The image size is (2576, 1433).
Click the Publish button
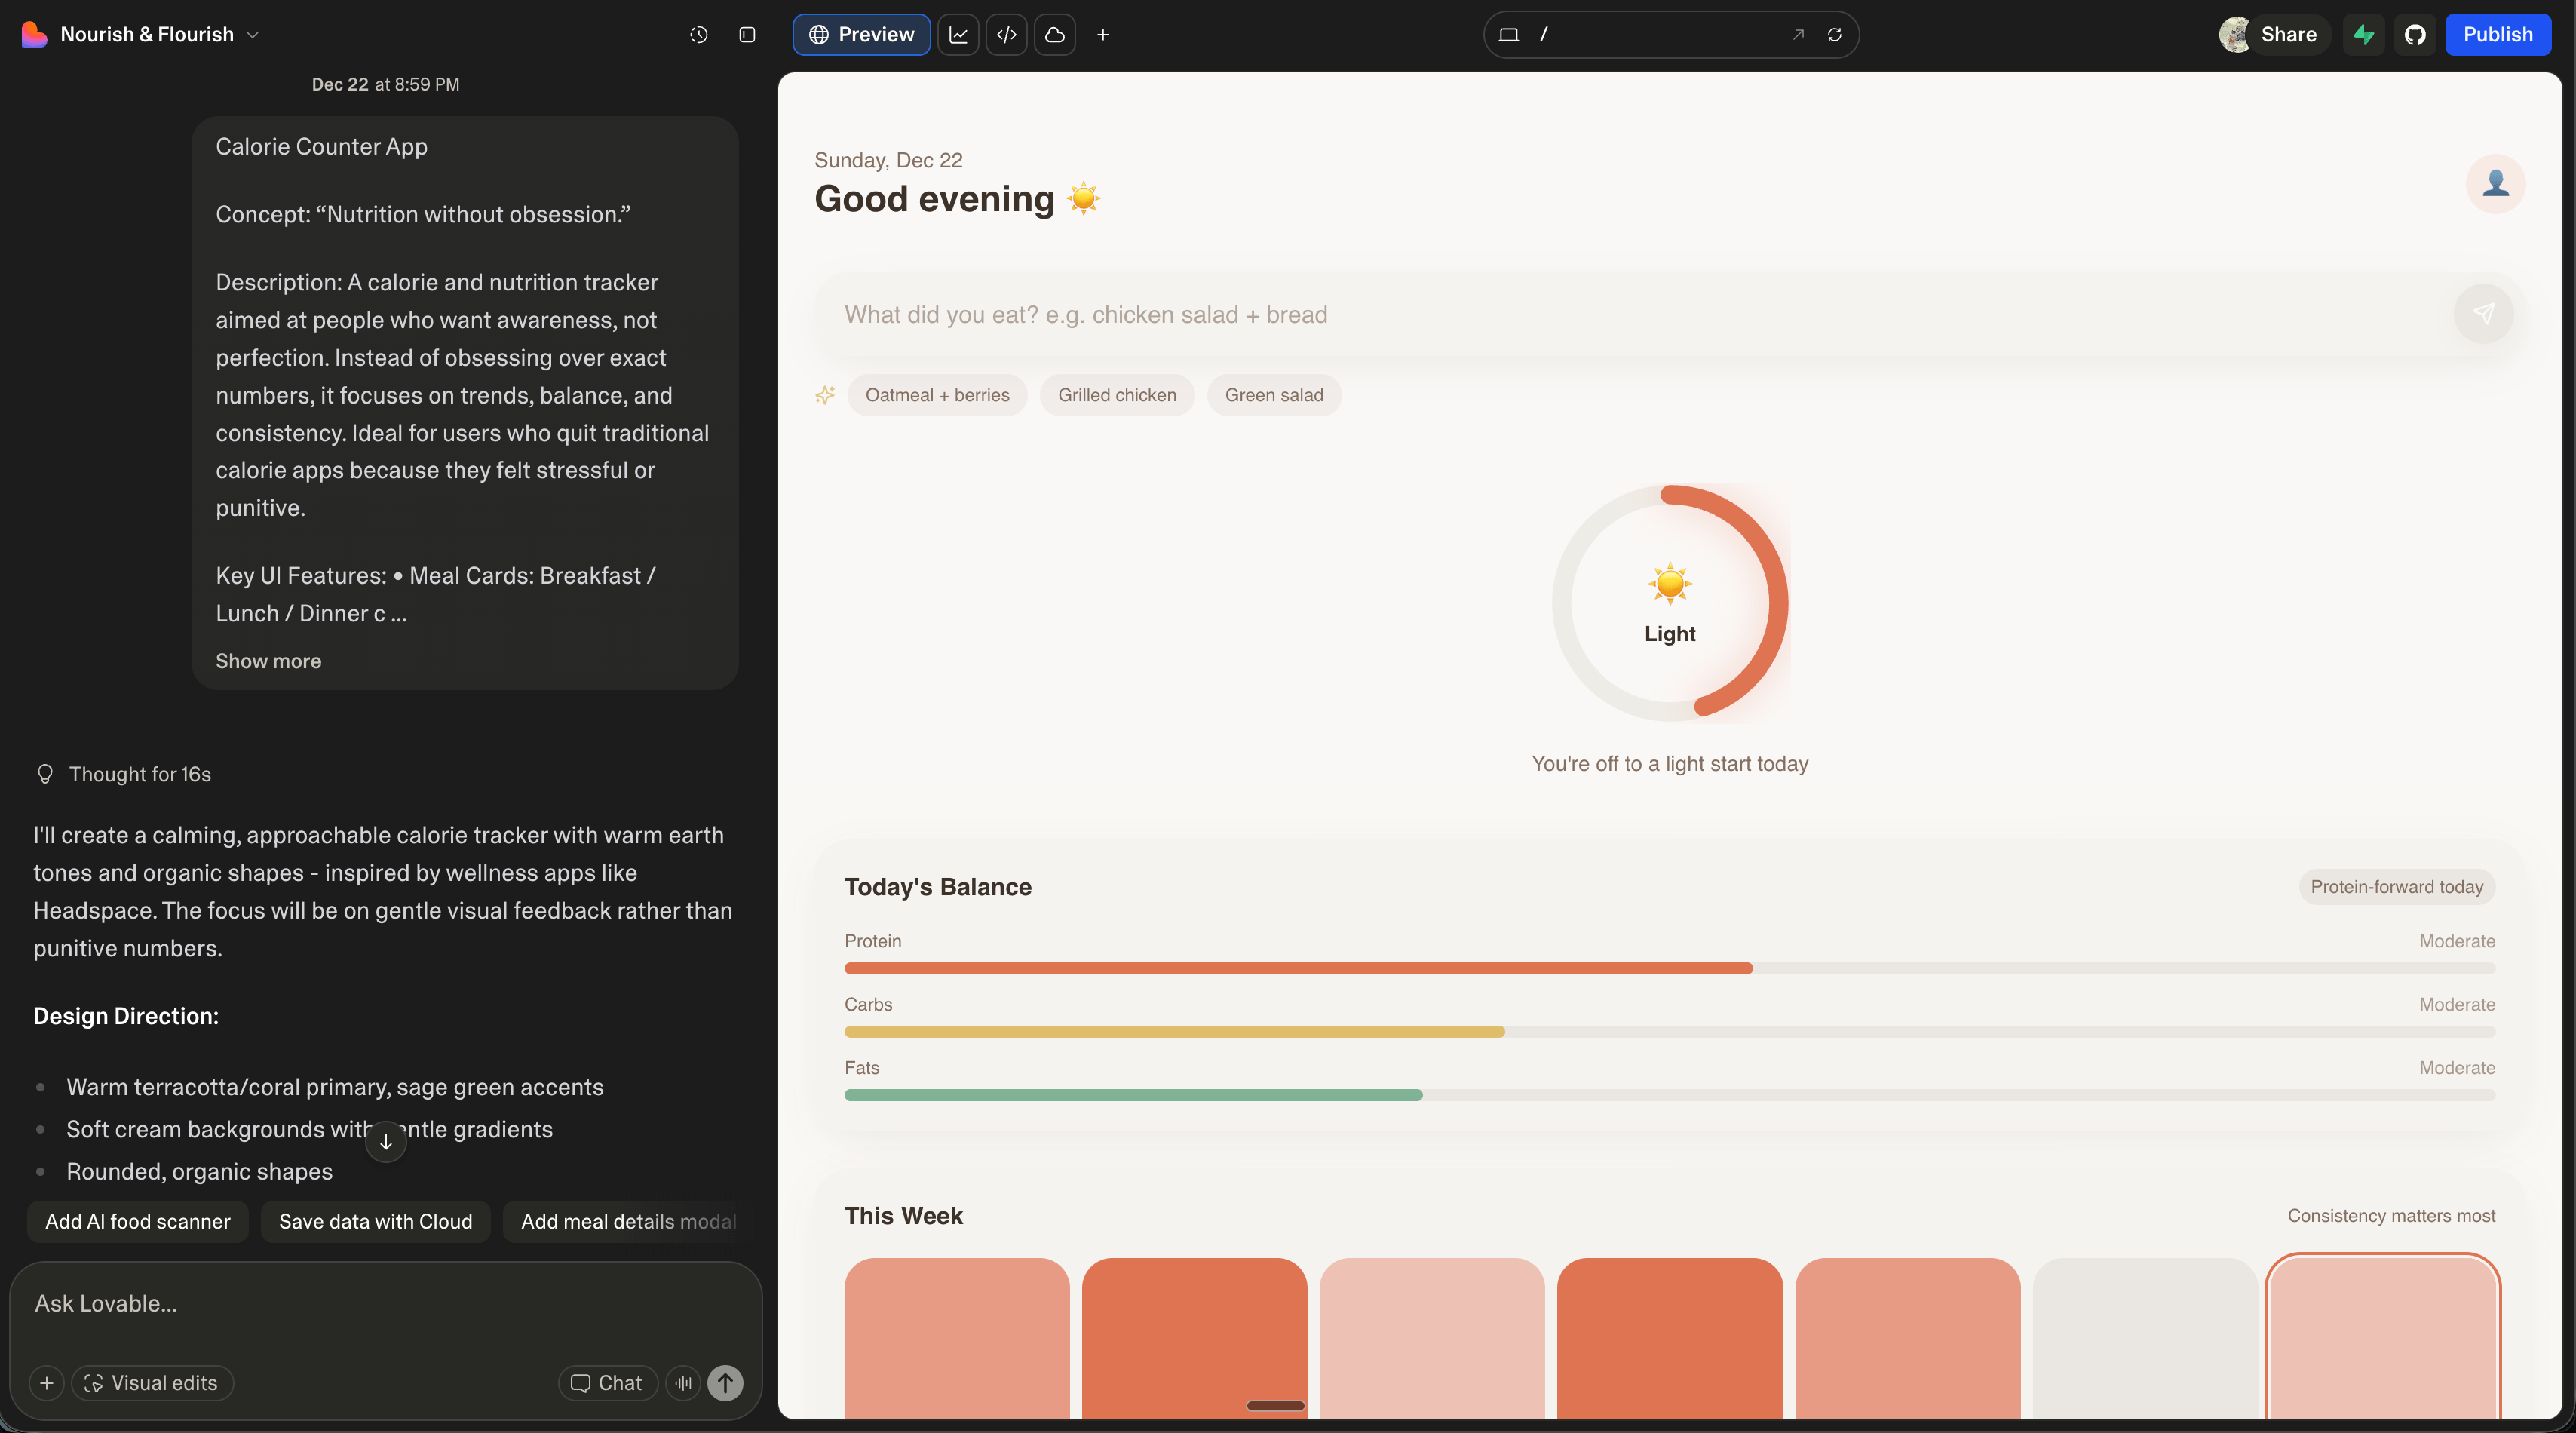[x=2497, y=35]
